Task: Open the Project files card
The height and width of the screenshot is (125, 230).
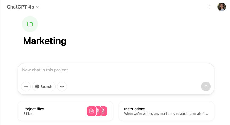Action: click(x=65, y=111)
